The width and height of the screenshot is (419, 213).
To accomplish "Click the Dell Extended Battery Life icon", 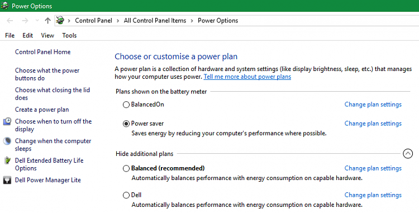I will (x=7, y=160).
